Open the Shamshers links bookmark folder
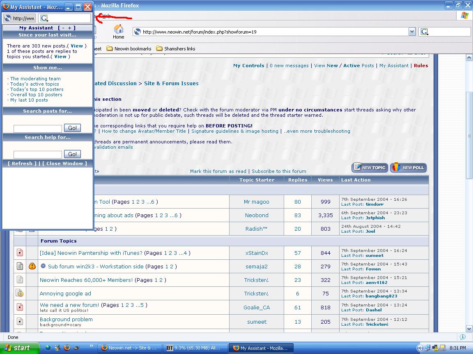This screenshot has height=354, width=473. tap(176, 49)
